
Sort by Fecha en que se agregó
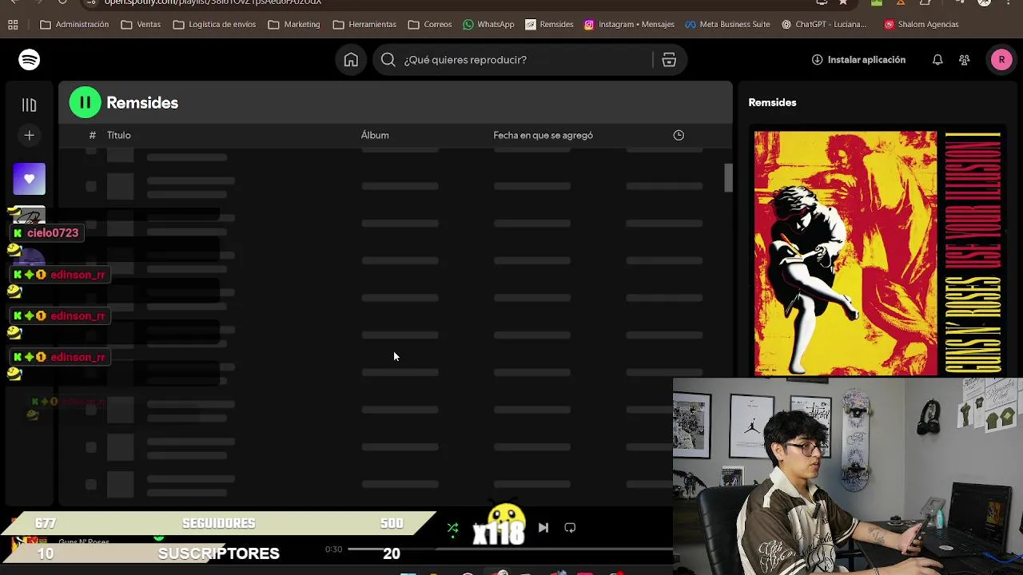pyautogui.click(x=543, y=135)
